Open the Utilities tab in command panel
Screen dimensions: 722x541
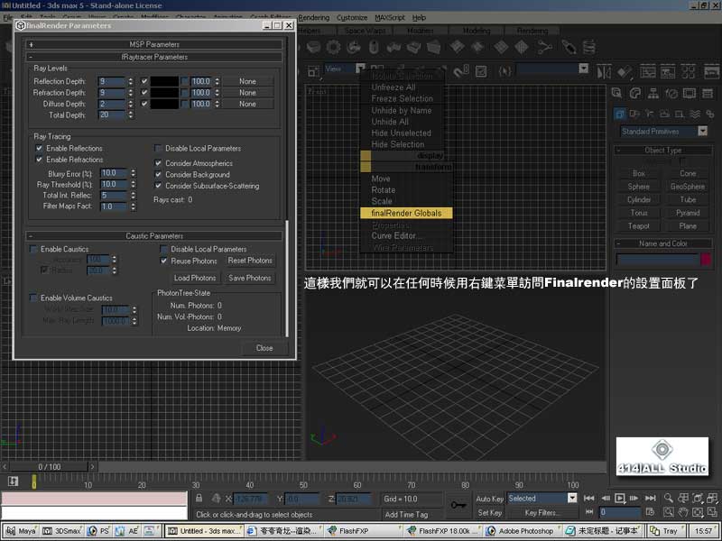(708, 94)
